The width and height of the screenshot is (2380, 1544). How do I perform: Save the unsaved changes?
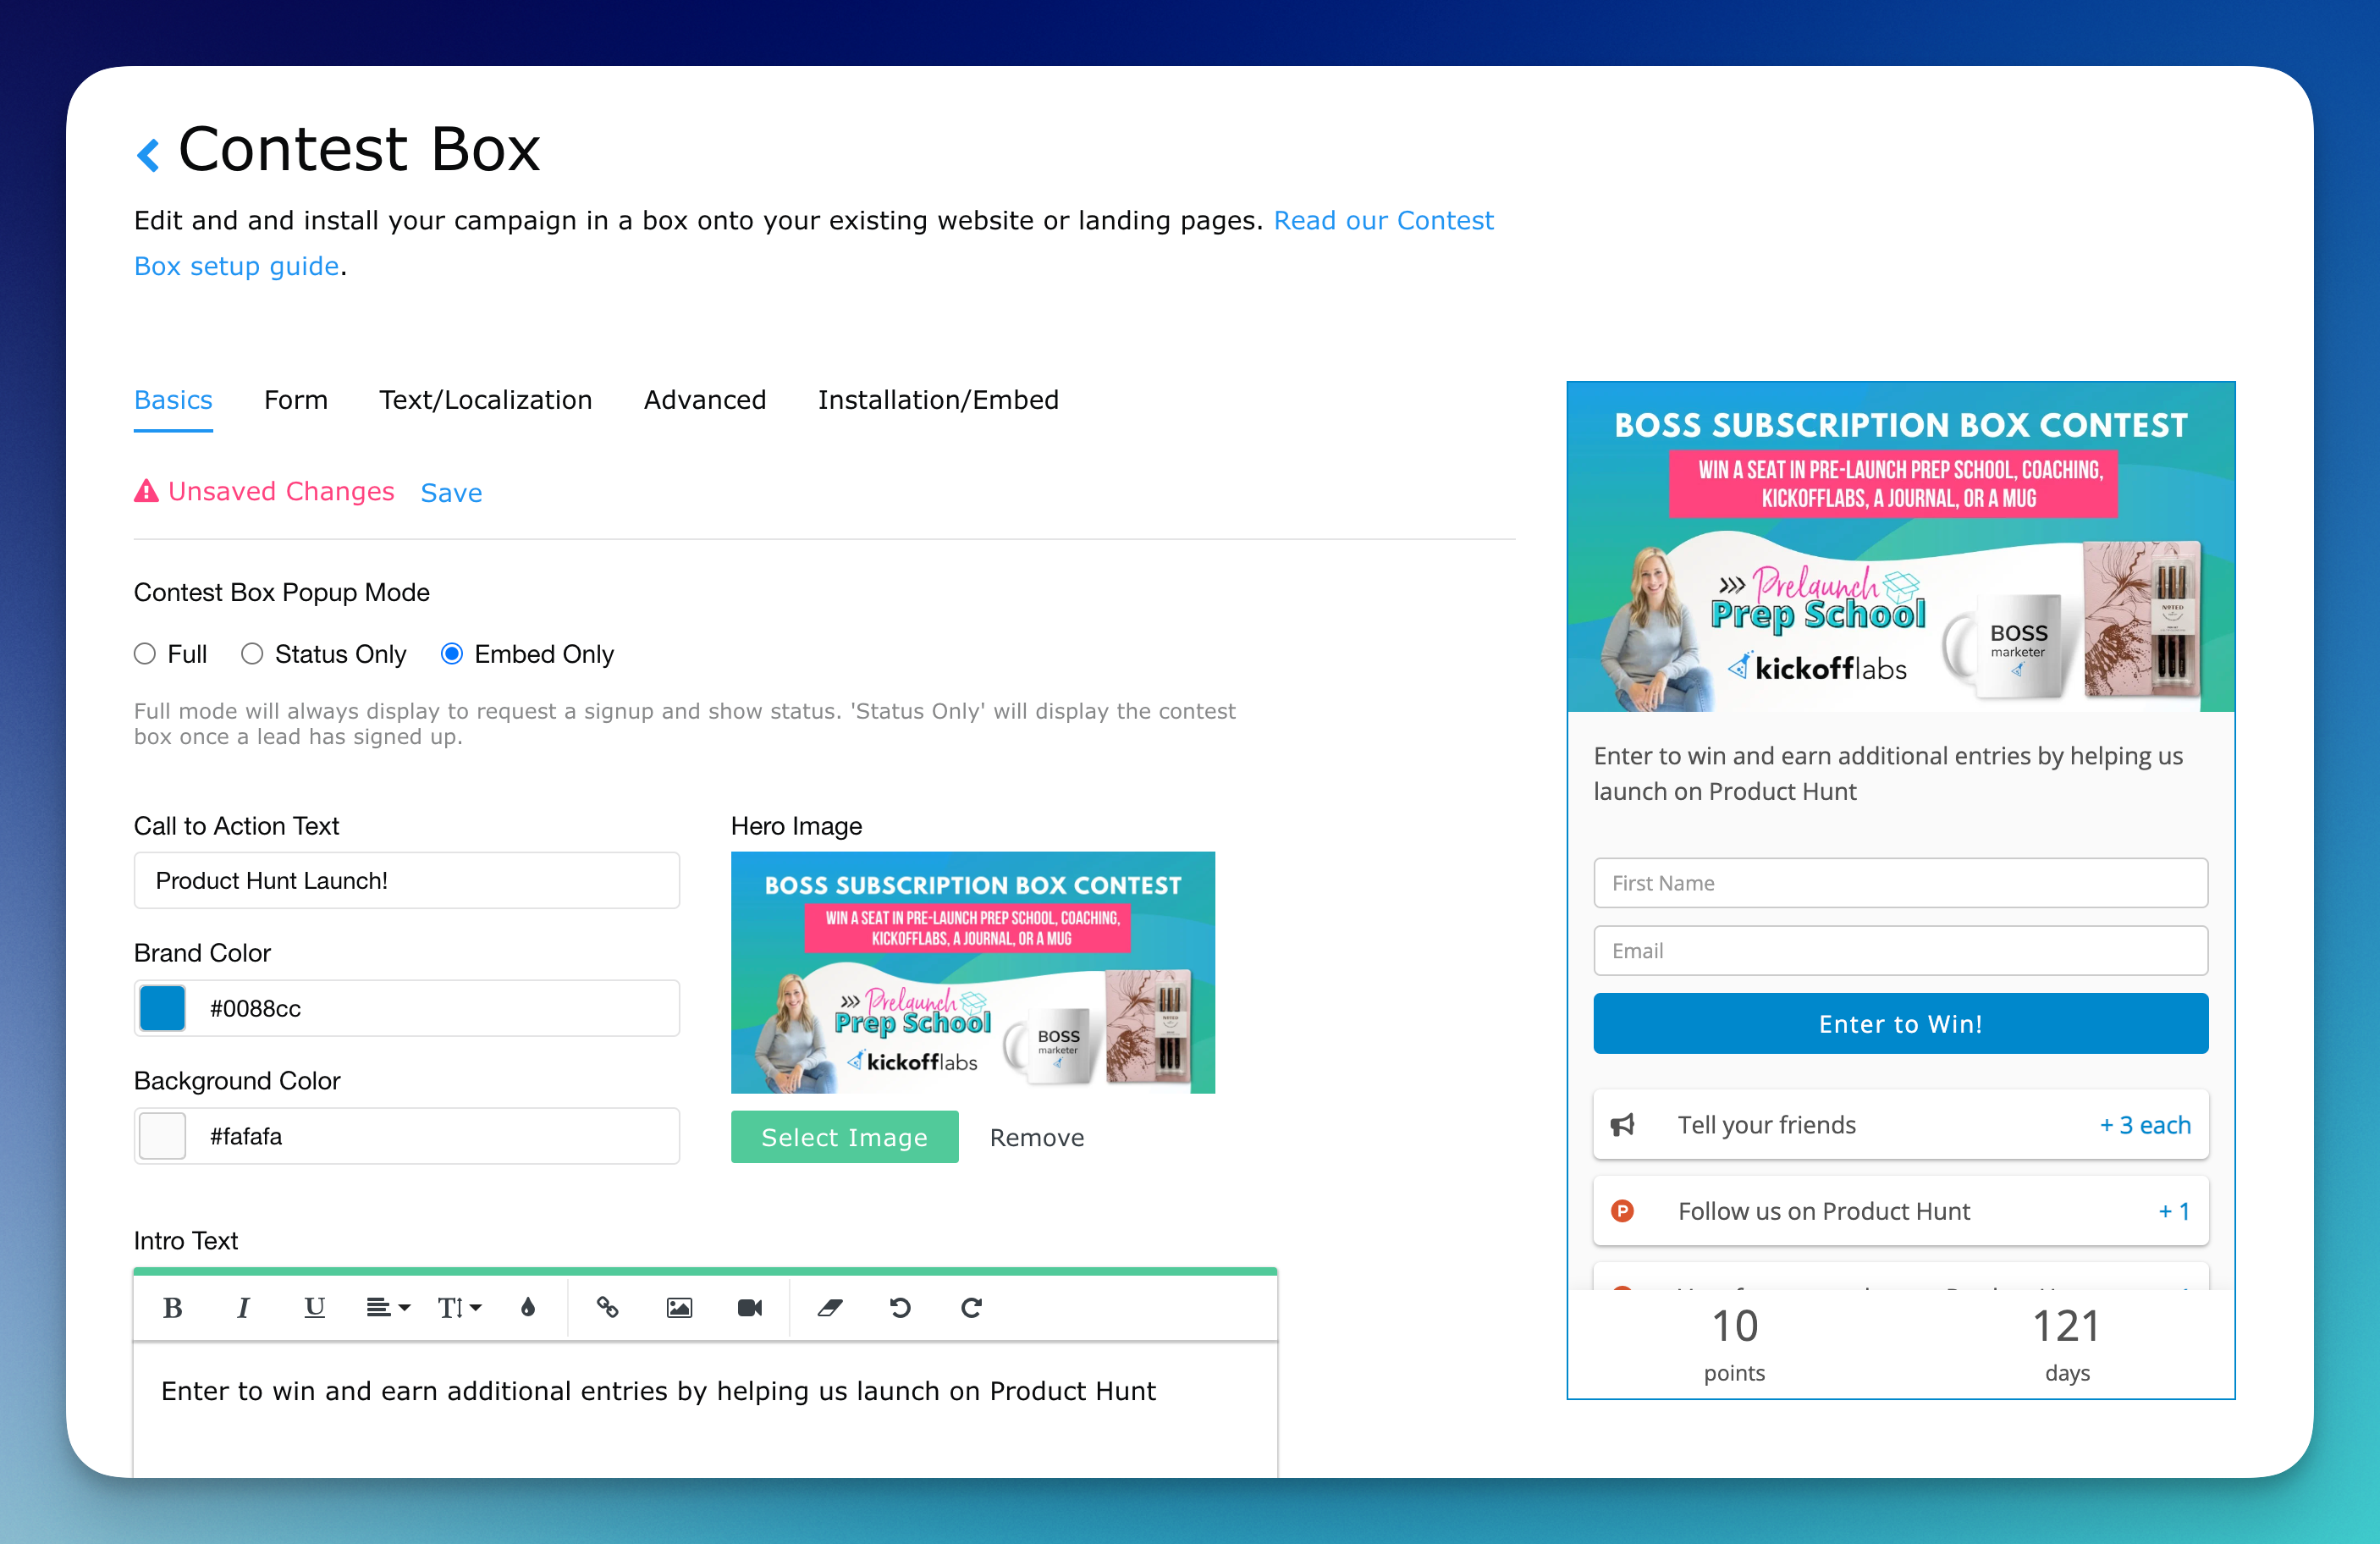click(x=451, y=492)
